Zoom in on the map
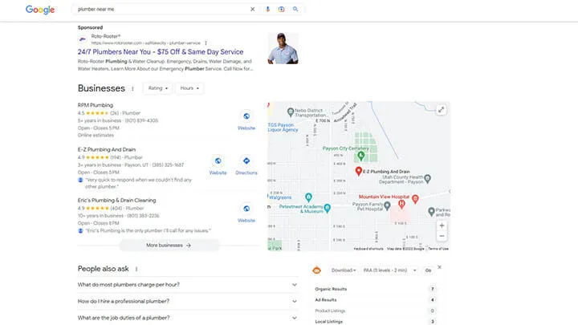The width and height of the screenshot is (578, 325). 442,225
